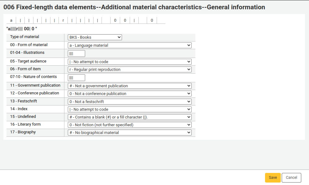Click the Cancel button

tap(291, 178)
